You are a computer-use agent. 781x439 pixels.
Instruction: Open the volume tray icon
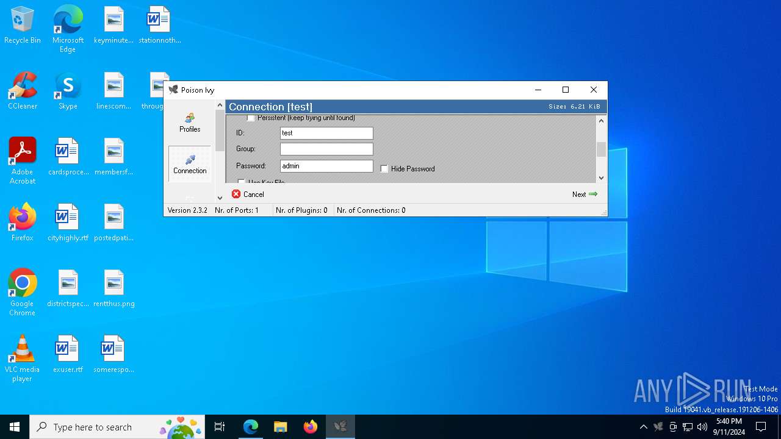click(702, 427)
